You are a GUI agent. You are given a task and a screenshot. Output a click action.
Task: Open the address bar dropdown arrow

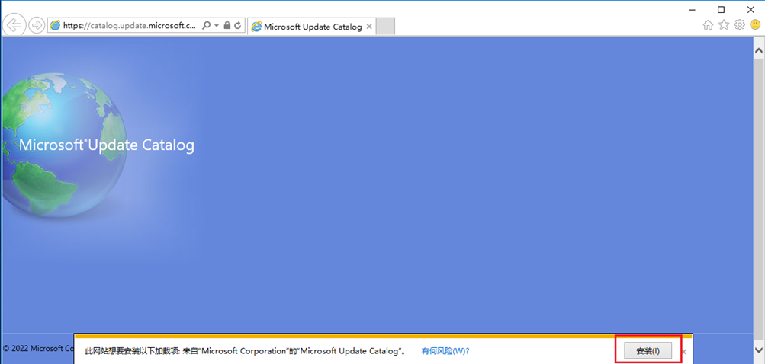(x=216, y=25)
